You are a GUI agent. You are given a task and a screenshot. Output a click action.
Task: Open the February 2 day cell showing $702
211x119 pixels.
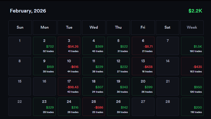(44, 46)
